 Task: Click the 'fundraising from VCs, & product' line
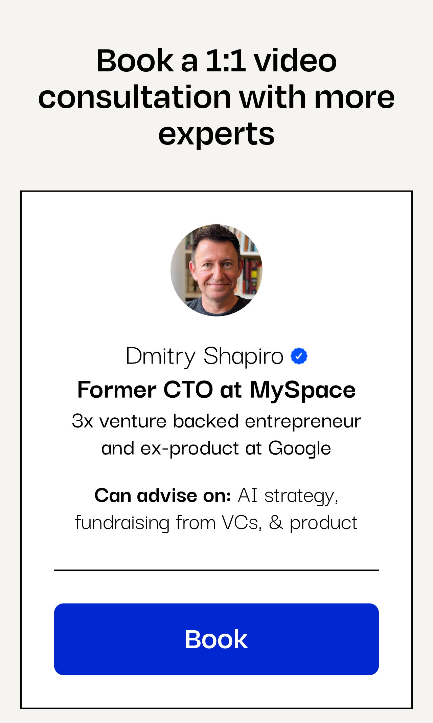(216, 523)
